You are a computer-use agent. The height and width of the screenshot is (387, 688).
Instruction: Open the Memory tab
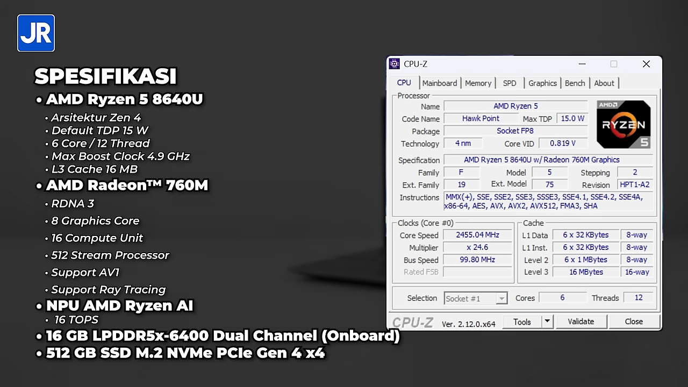478,83
